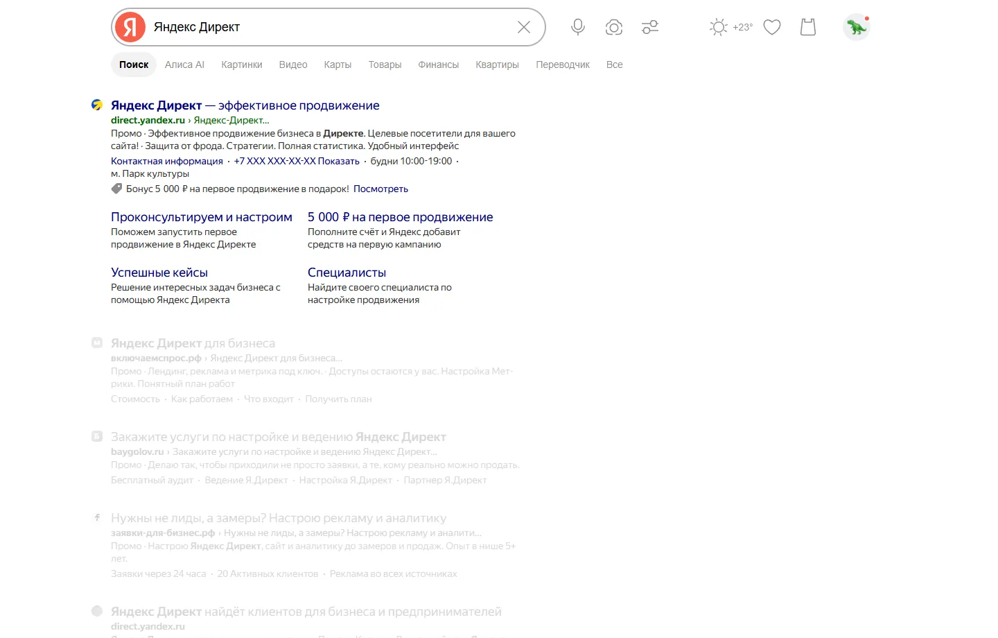998x638 pixels.
Task: Click the Как работаем sitelink
Action: pos(202,399)
